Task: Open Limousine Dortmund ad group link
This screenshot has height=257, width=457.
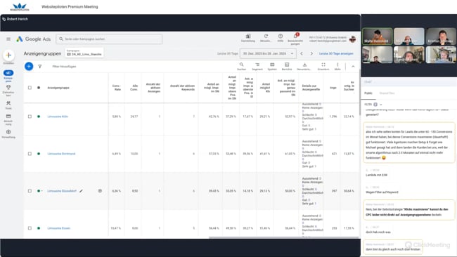Action: [61, 154]
